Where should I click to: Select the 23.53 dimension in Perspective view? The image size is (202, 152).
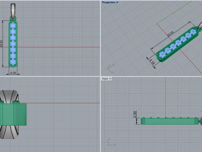(171, 34)
